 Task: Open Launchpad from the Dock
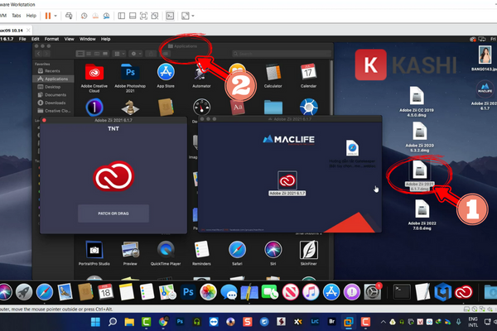pos(24,292)
